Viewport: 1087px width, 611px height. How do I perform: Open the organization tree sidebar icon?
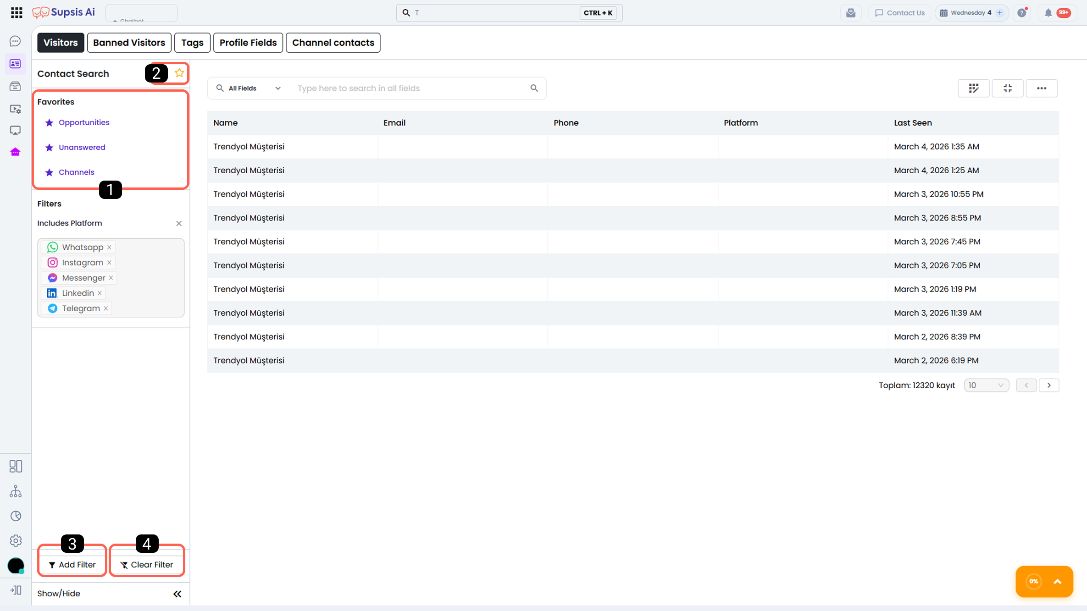tap(16, 491)
